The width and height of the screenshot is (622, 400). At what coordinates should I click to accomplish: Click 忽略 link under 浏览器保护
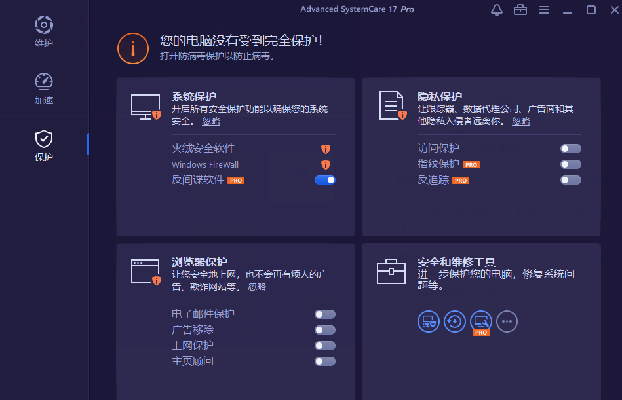[x=257, y=287]
